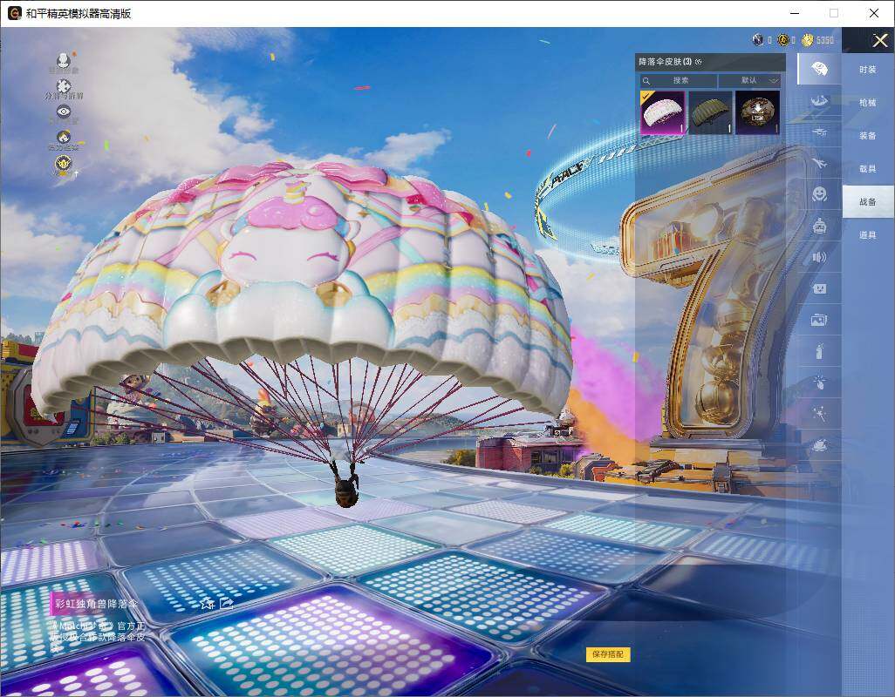
Task: Switch to the 时装 tab
Action: 868,70
